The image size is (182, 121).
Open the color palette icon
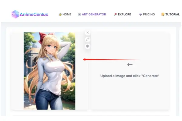88,46
